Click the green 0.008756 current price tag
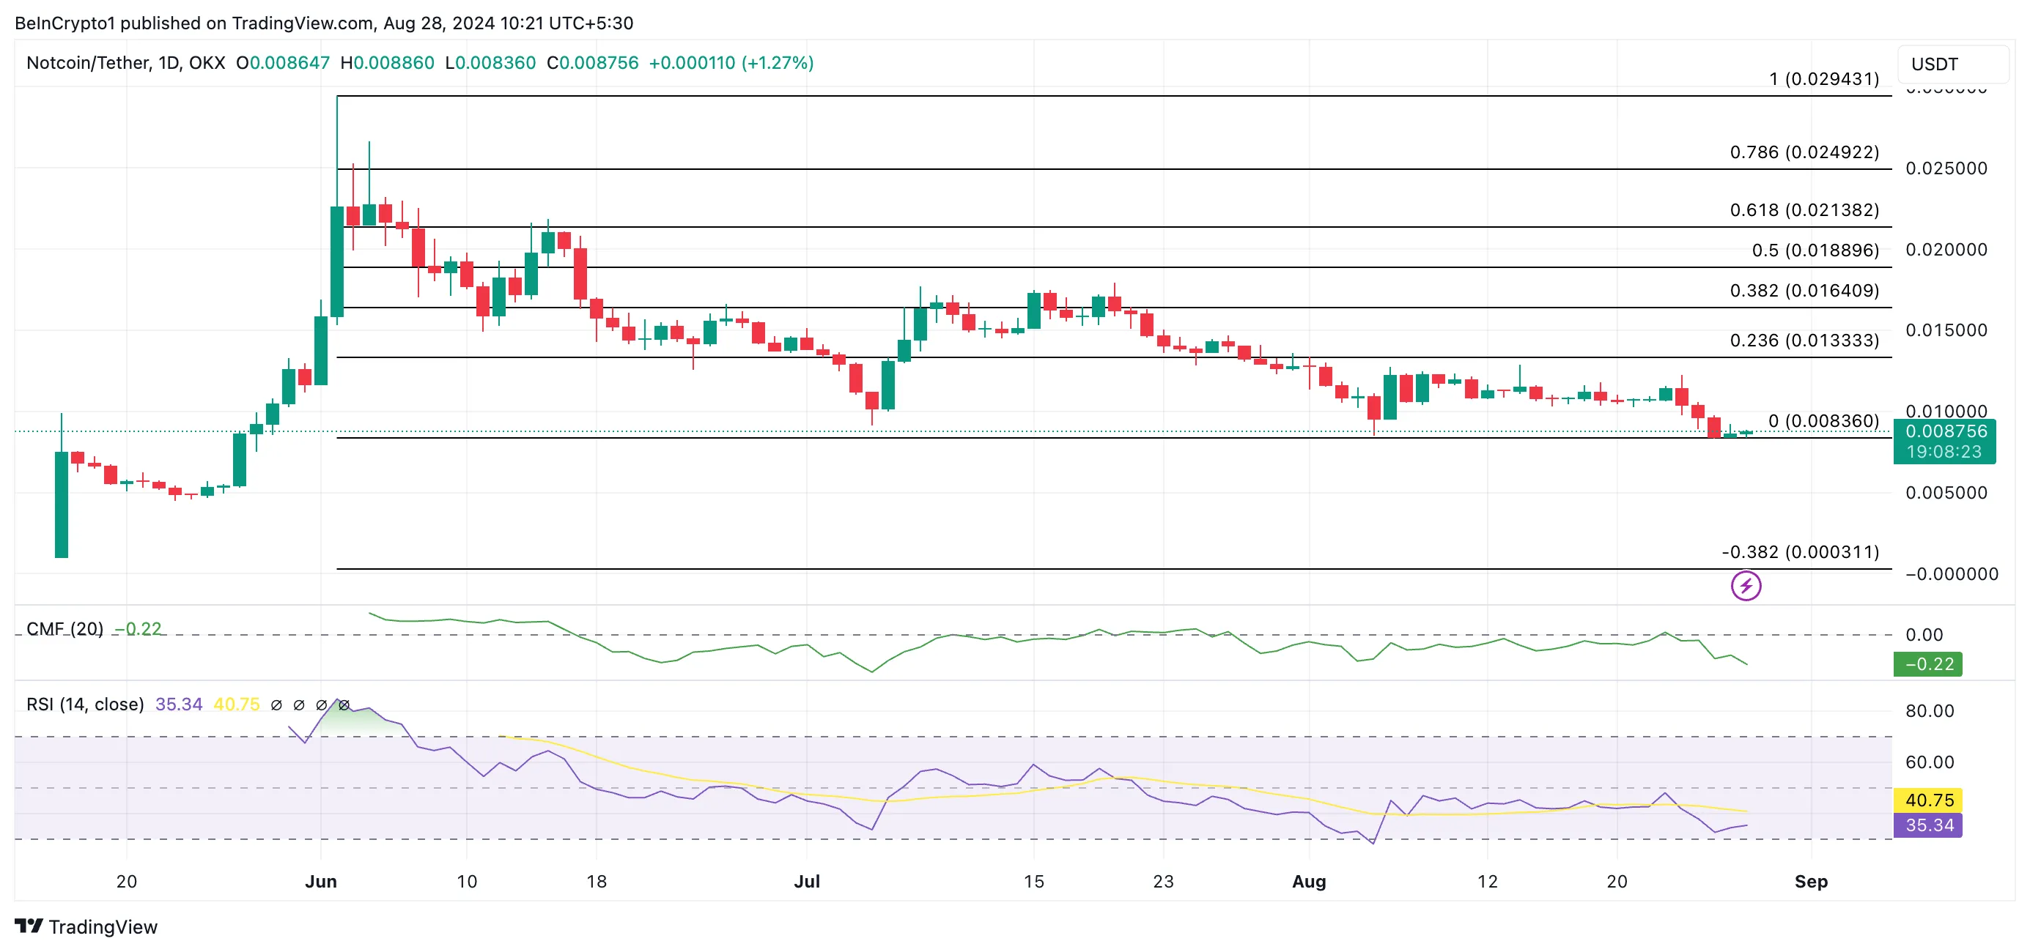 (x=1946, y=431)
